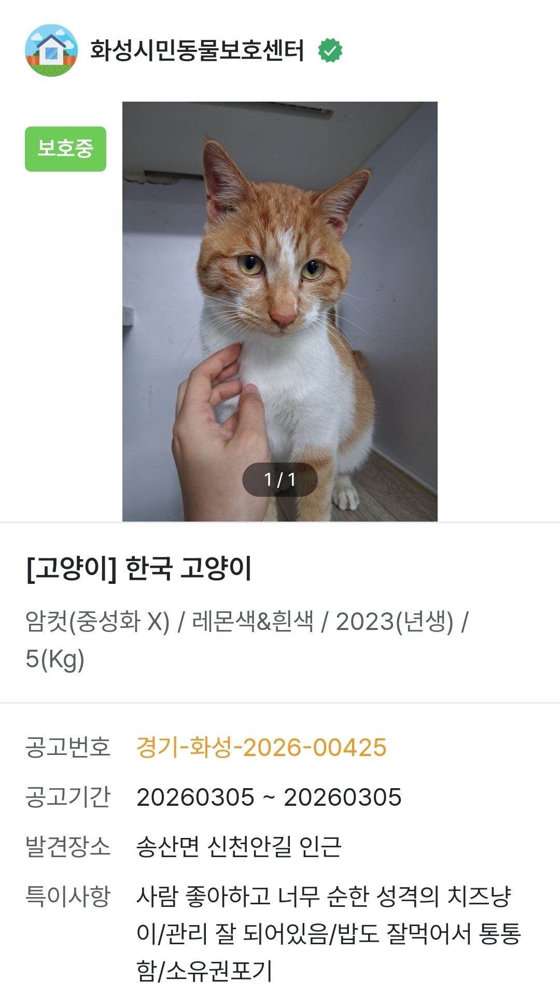Open the shelter house profile icon

pos(51,50)
